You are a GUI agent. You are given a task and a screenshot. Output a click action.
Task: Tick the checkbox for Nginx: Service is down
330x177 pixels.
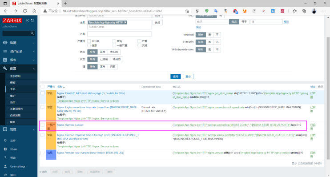43,125
